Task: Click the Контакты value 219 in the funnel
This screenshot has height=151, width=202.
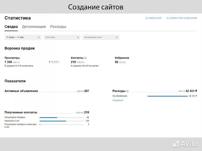Action: [73, 62]
